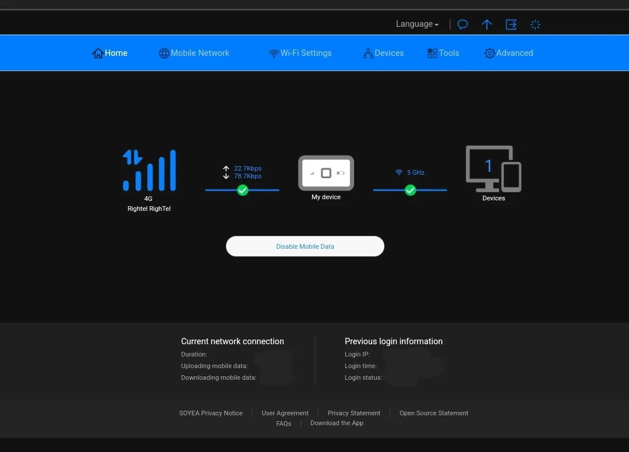Click the green checkmark on mobile connection
This screenshot has width=629, height=452.
pyautogui.click(x=243, y=190)
